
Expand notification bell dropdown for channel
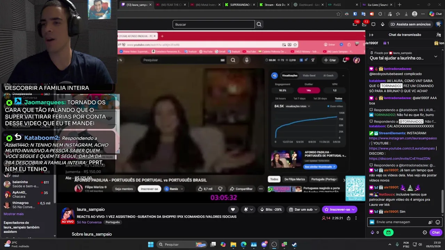coord(248,209)
